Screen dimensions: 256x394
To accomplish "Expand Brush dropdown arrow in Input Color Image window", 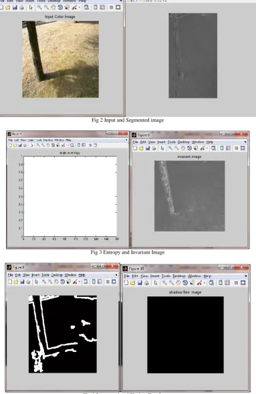I will [80, 7].
